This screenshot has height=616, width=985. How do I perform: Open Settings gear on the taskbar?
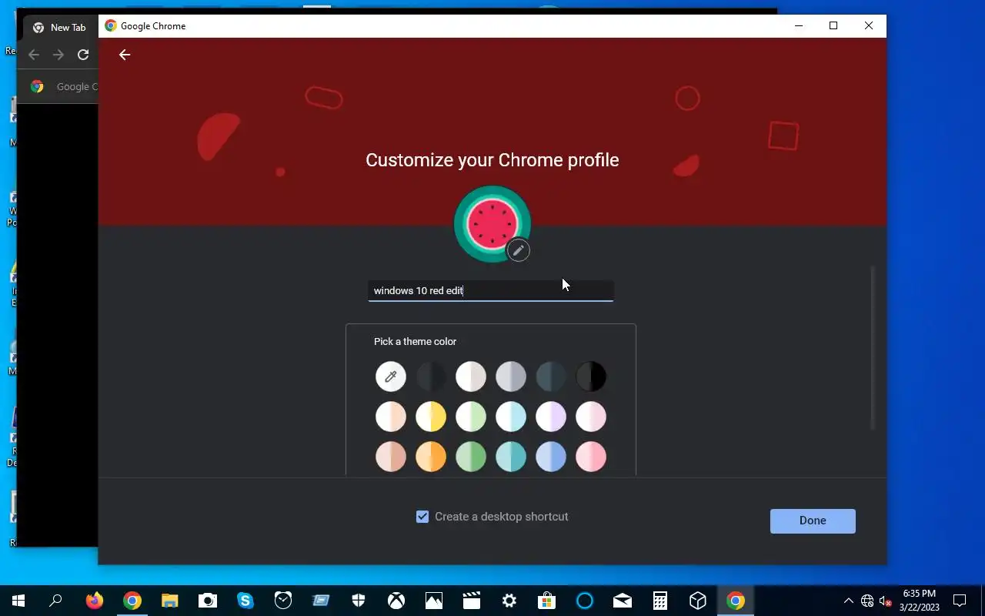[509, 601]
